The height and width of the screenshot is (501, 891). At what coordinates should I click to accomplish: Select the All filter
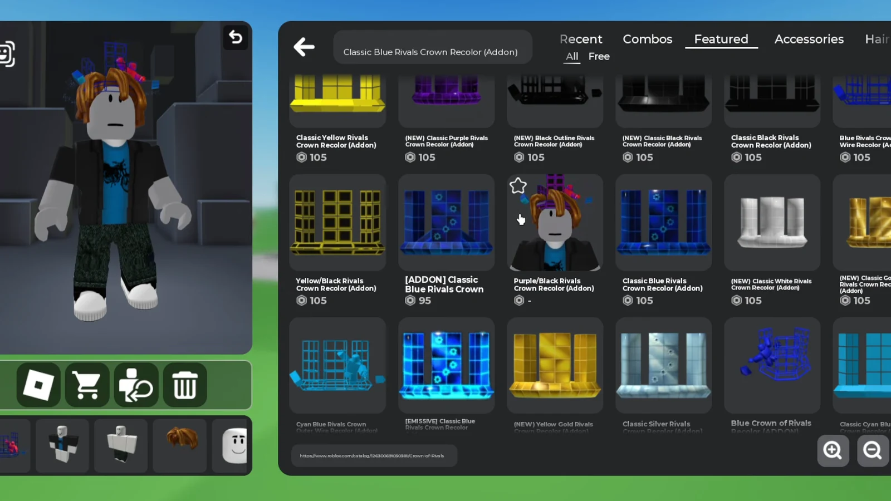pos(572,56)
